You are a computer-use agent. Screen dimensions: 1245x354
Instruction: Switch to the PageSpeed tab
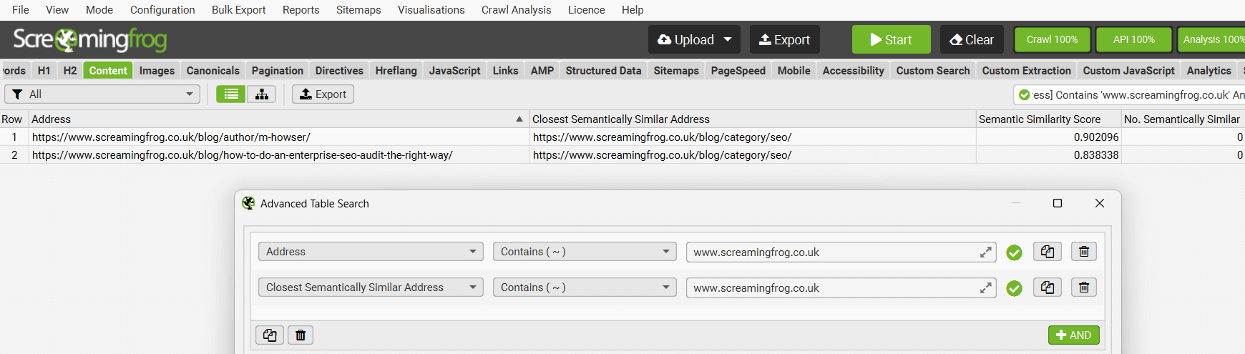click(x=738, y=70)
